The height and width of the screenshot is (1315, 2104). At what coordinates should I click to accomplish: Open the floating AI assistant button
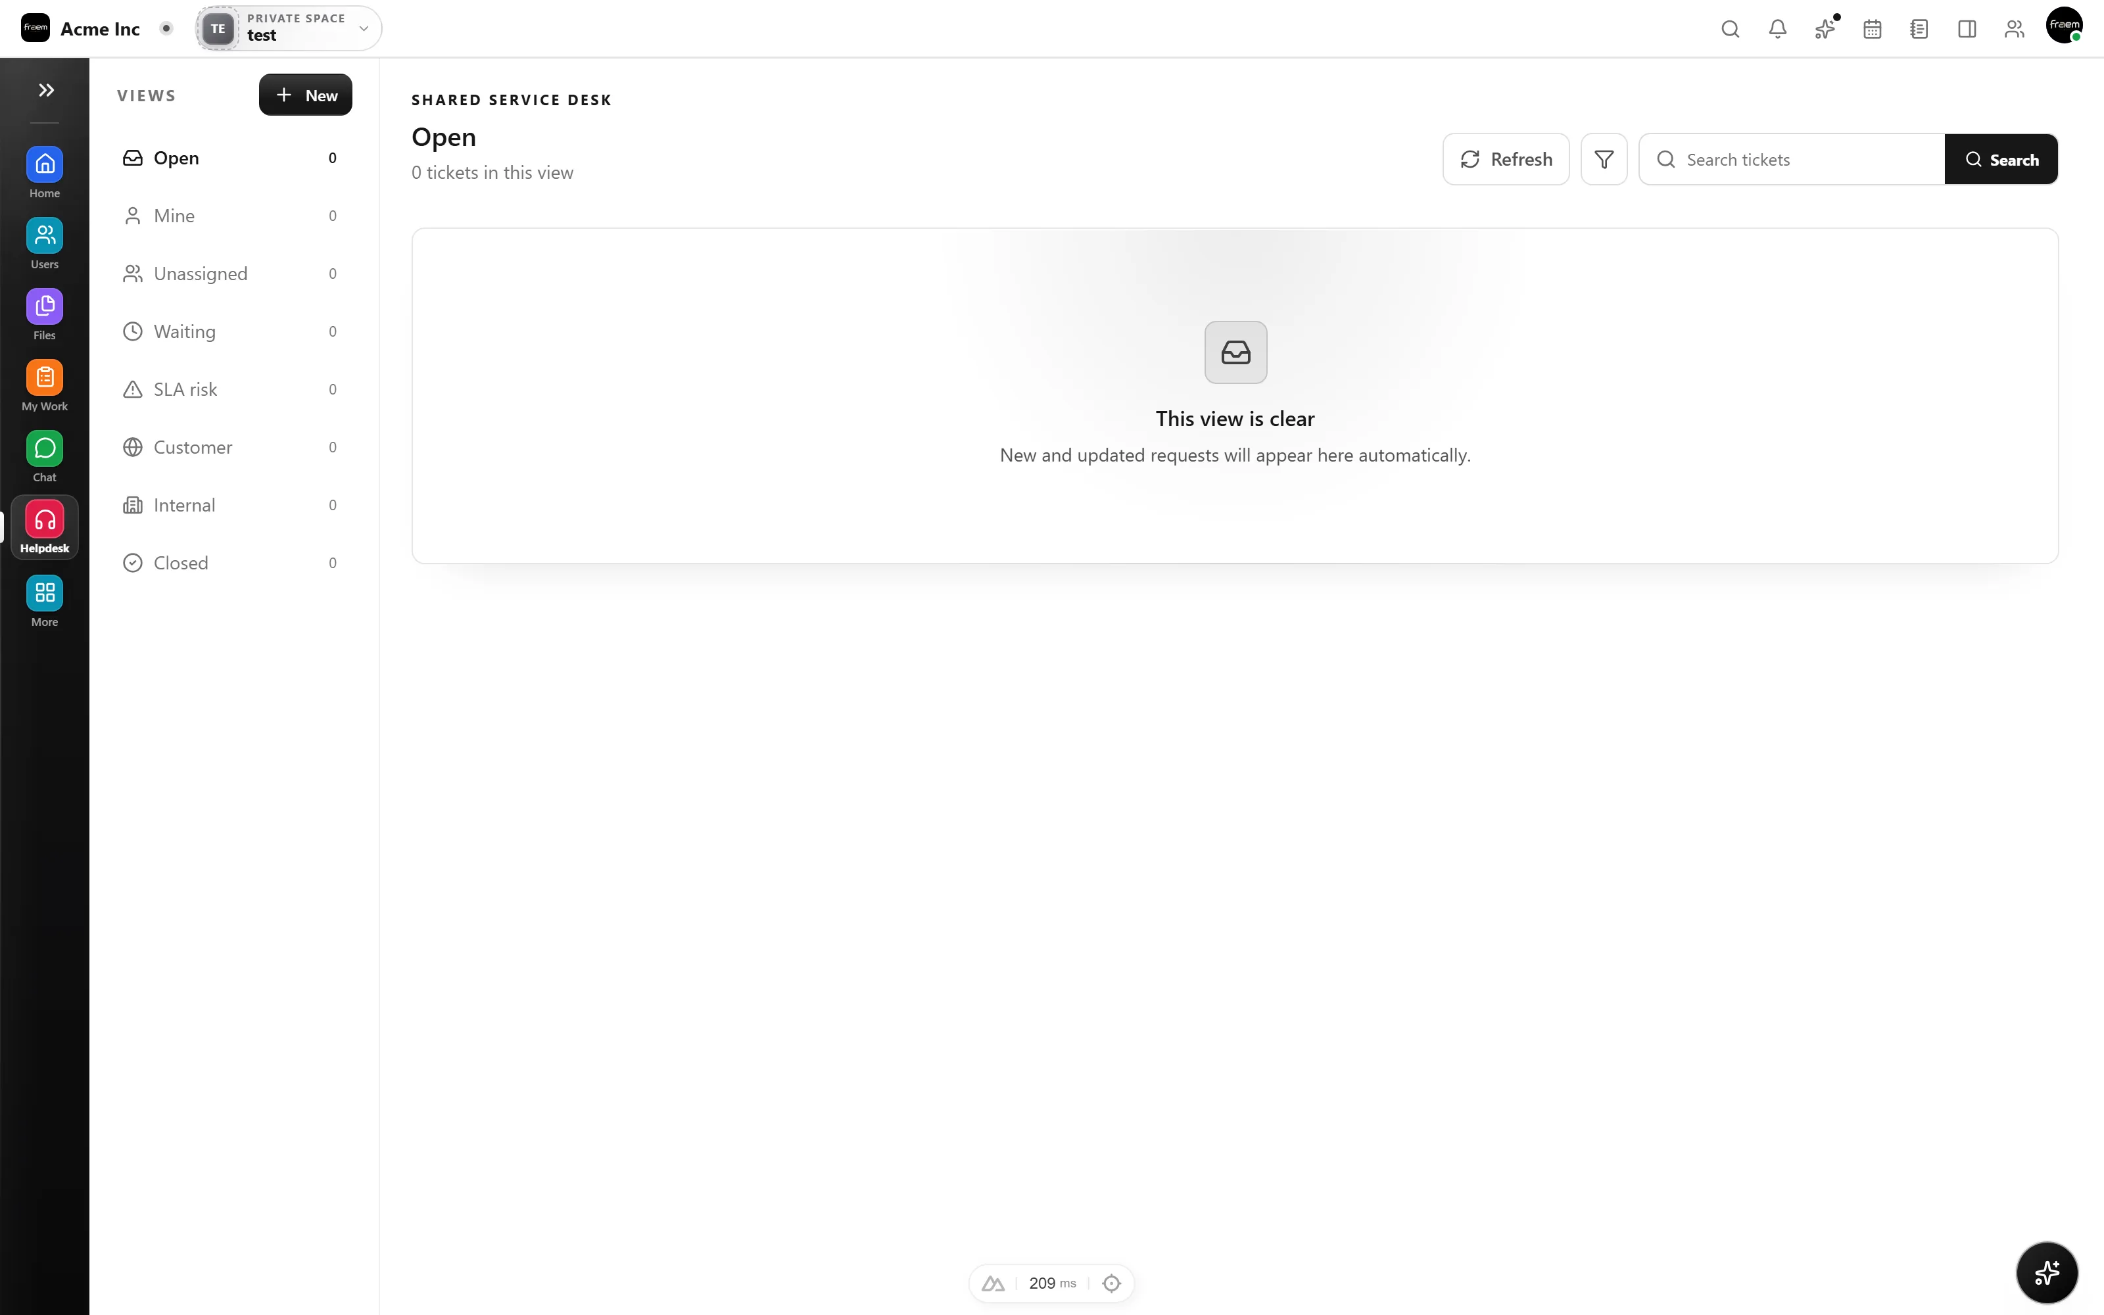(2047, 1272)
